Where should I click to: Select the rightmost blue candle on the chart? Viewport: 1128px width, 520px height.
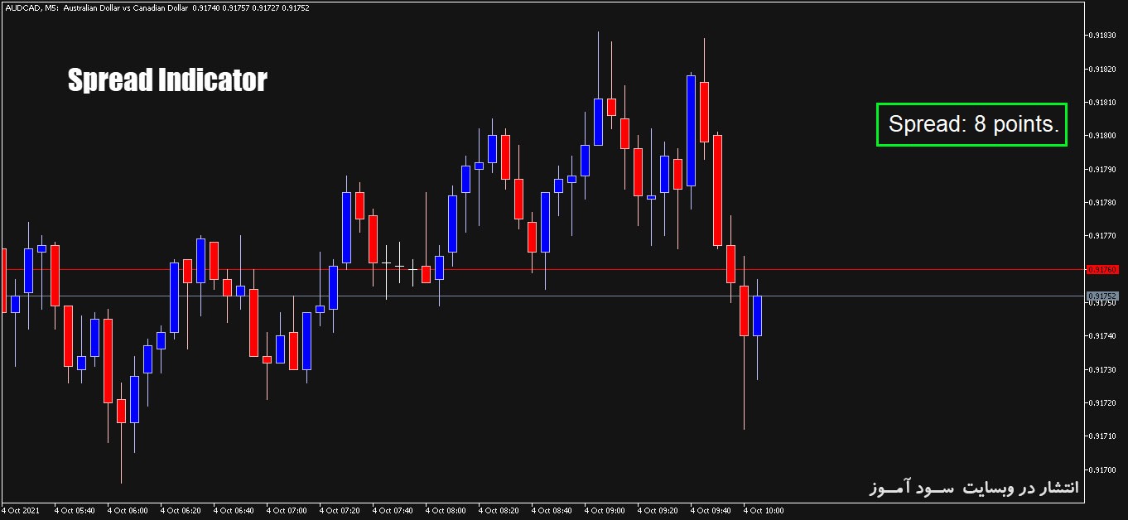[x=757, y=315]
